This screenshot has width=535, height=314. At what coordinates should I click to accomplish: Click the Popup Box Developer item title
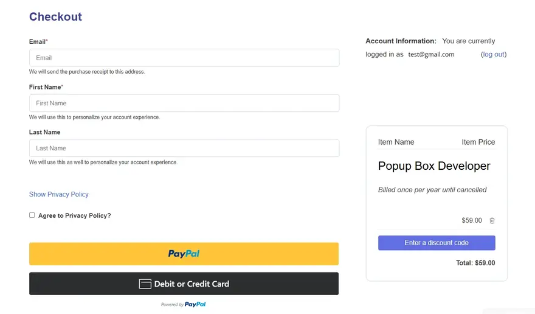[x=434, y=166]
